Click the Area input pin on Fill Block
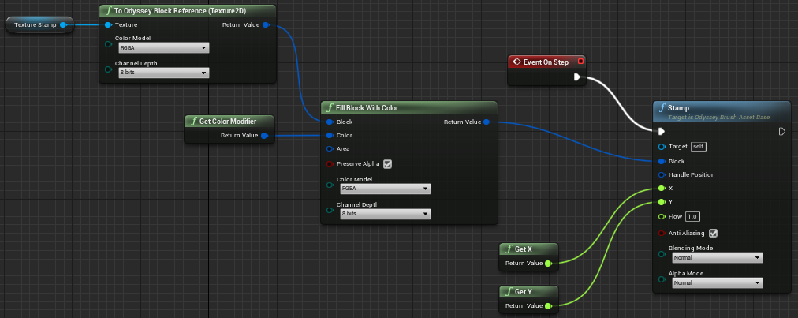This screenshot has height=318, width=798. pyautogui.click(x=330, y=148)
